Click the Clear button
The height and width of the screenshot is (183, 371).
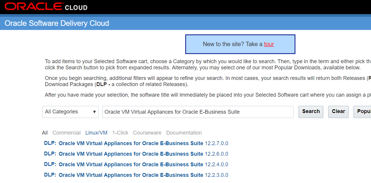(338, 112)
